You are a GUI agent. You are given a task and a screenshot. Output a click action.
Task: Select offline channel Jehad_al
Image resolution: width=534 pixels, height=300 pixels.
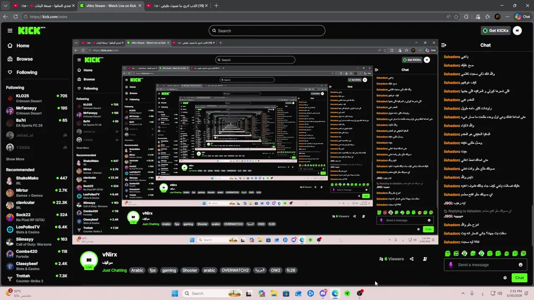(37, 135)
